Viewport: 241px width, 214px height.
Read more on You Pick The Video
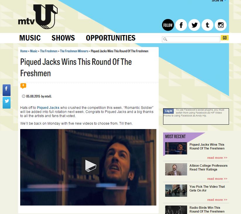(x=217, y=200)
